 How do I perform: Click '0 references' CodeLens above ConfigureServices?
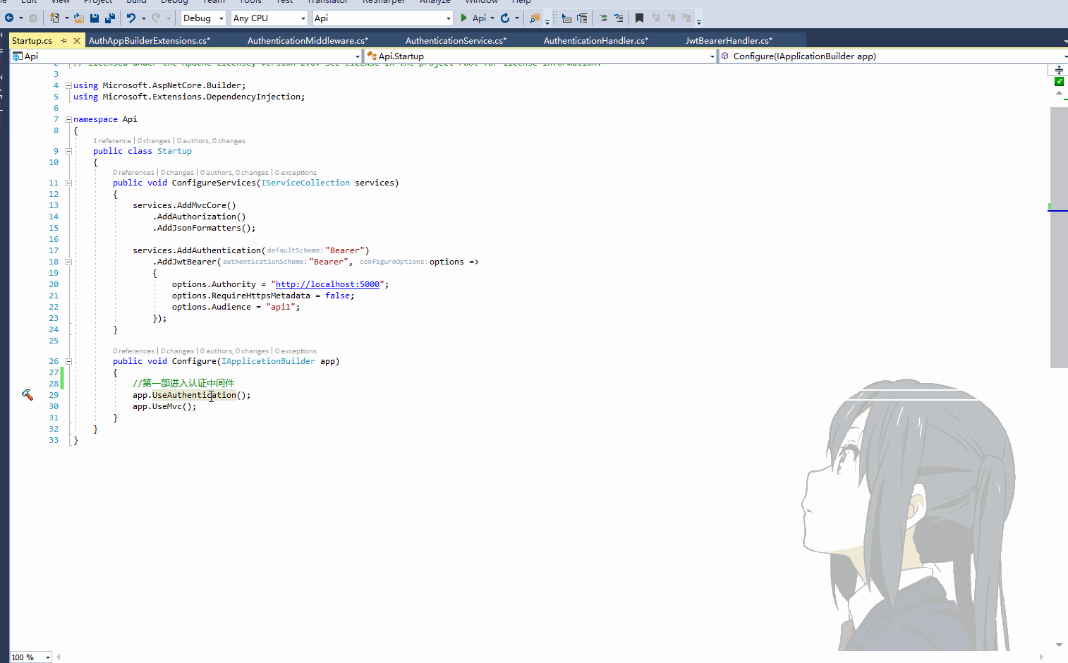click(133, 173)
